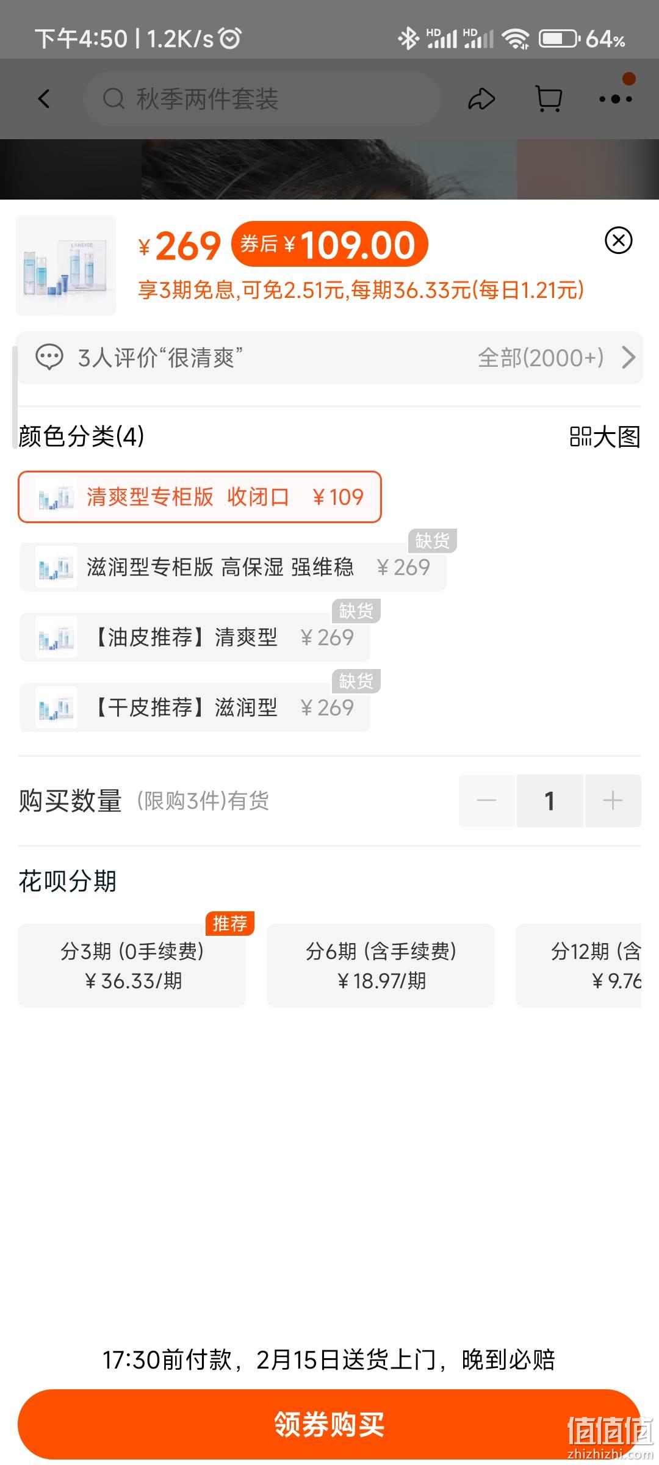
Task: Tap the back arrow icon
Action: tap(44, 99)
